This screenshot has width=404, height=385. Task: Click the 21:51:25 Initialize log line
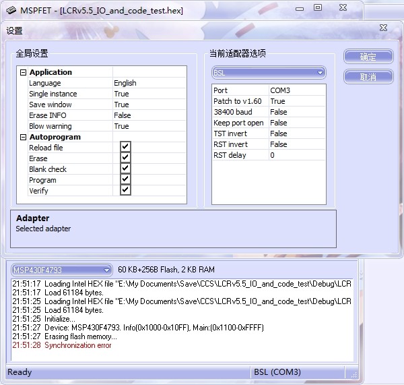click(x=44, y=319)
